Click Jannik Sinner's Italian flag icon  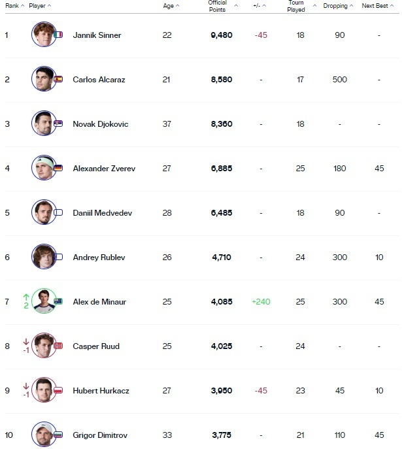click(59, 35)
